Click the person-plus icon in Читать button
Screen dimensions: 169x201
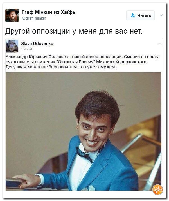pos(133,15)
